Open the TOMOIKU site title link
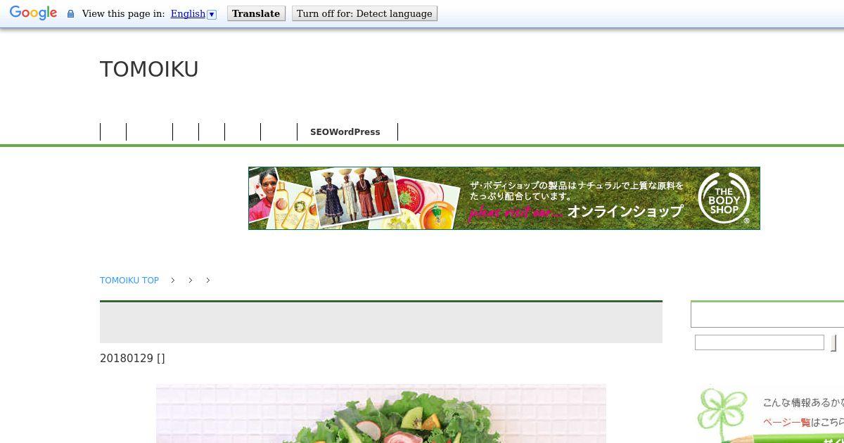844x443 pixels. pos(149,69)
